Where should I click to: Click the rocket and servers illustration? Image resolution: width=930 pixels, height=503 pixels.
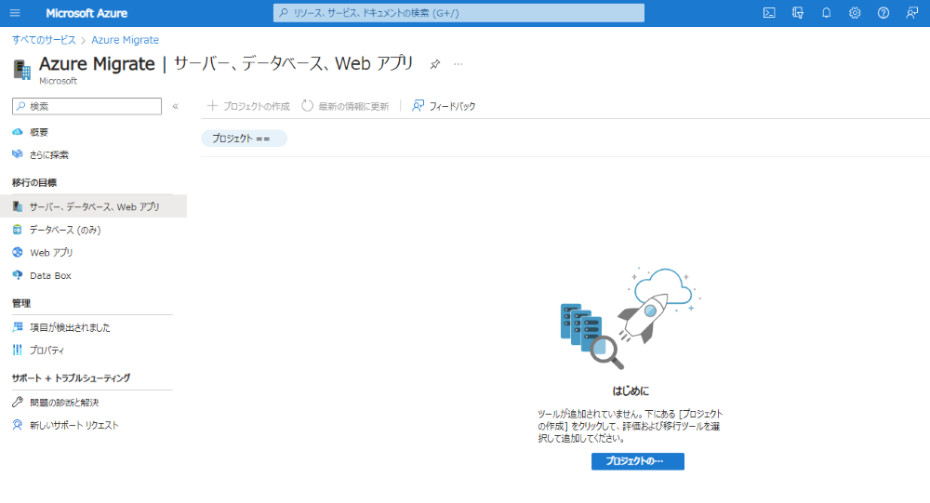point(631,318)
